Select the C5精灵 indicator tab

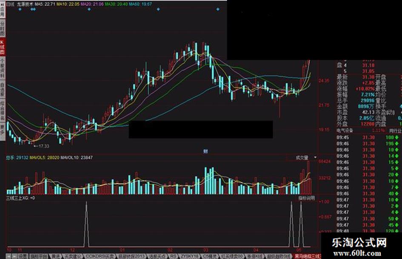(210, 256)
